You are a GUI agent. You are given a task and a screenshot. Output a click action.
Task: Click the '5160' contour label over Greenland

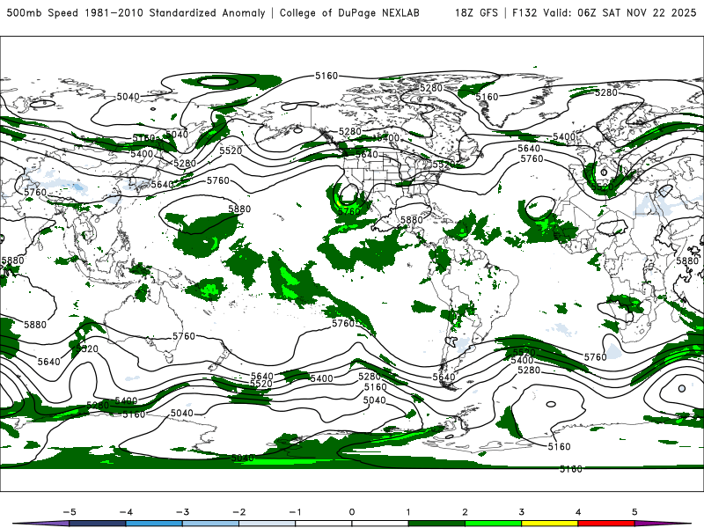click(488, 97)
